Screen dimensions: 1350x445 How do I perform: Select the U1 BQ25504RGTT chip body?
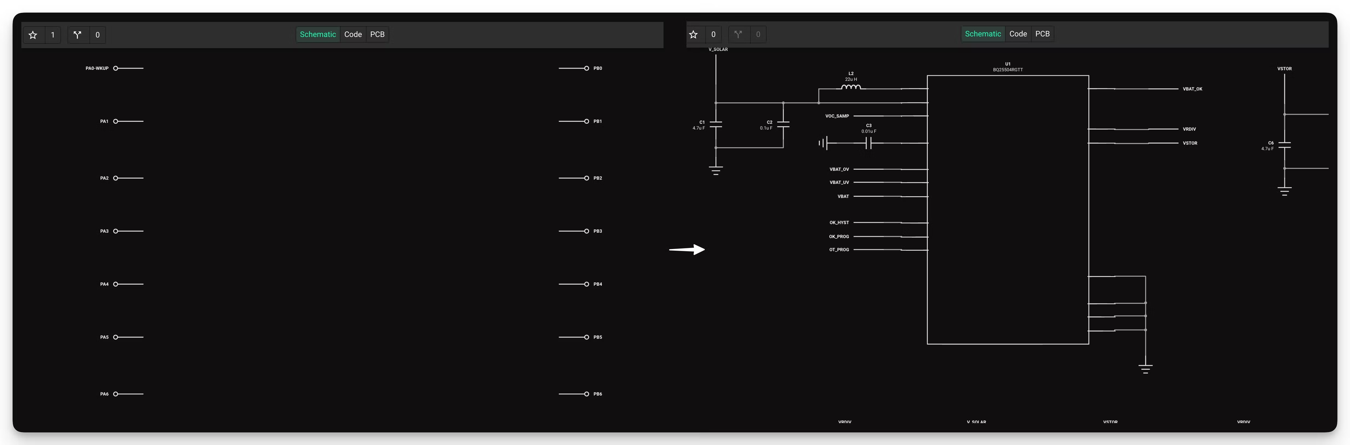pos(1008,210)
